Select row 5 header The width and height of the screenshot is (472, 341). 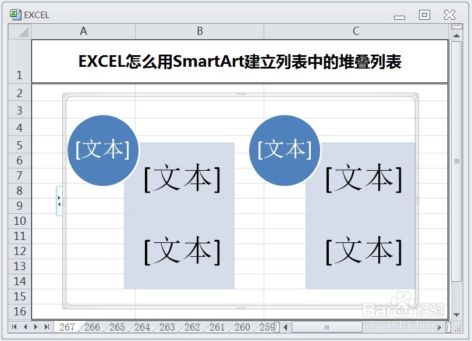pos(20,145)
